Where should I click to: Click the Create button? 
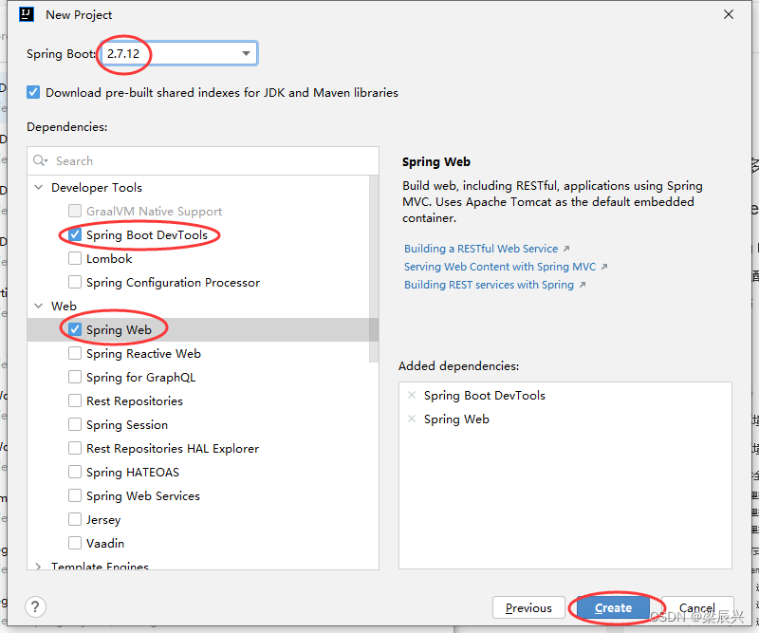[x=613, y=607]
